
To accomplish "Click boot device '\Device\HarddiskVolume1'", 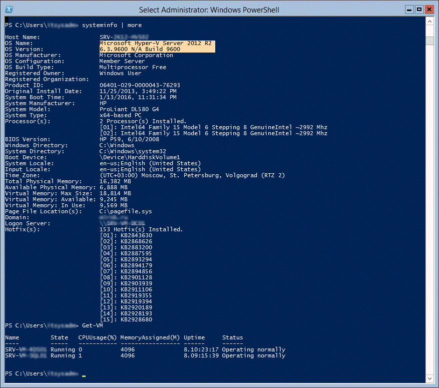I will 140,157.
